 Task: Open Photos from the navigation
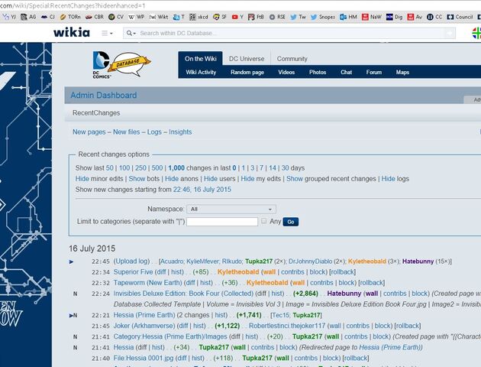[318, 72]
